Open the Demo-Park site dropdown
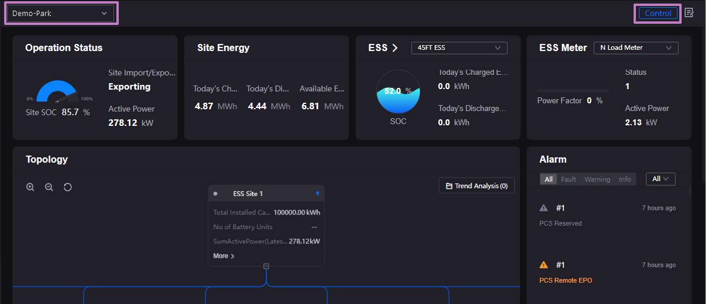 click(x=60, y=13)
